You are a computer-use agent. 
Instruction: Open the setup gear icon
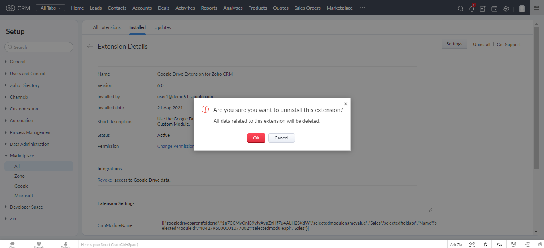tap(506, 8)
